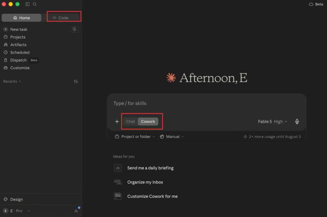Switch mode toggle to Chat
The width and height of the screenshot is (327, 217).
tap(131, 121)
